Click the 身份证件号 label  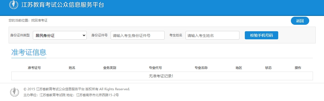99,35
